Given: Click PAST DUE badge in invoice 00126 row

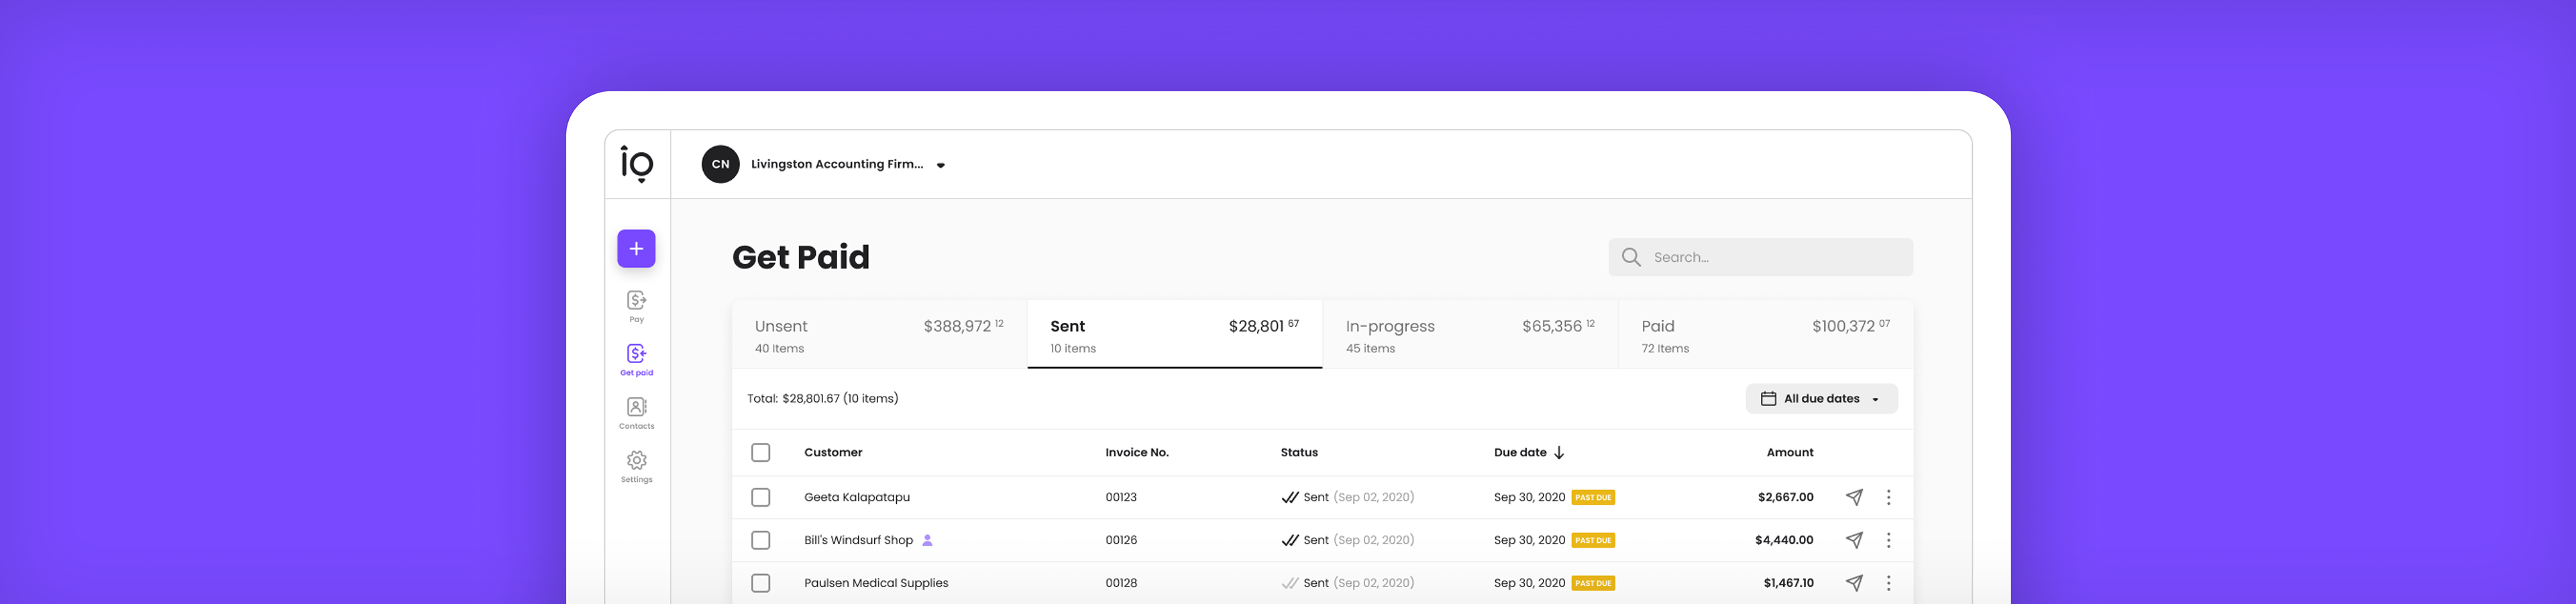Looking at the screenshot, I should [x=1593, y=541].
